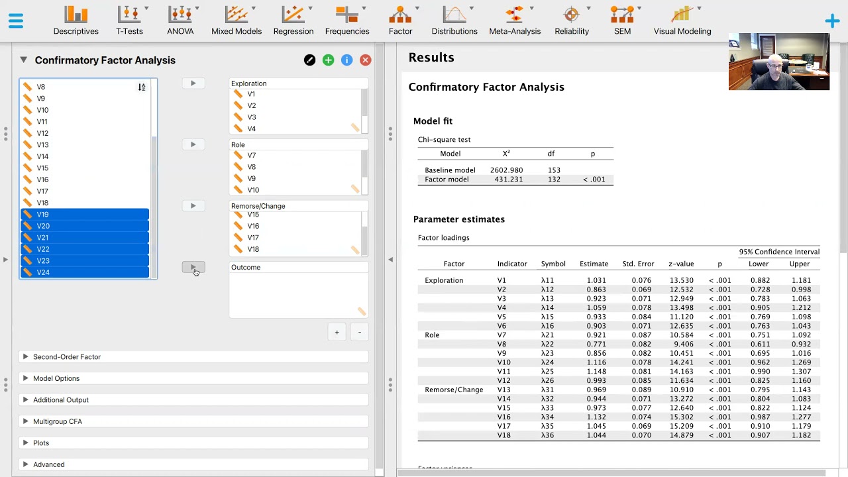848x477 pixels.
Task: Select variable V18 in the variable list
Action: 85,203
